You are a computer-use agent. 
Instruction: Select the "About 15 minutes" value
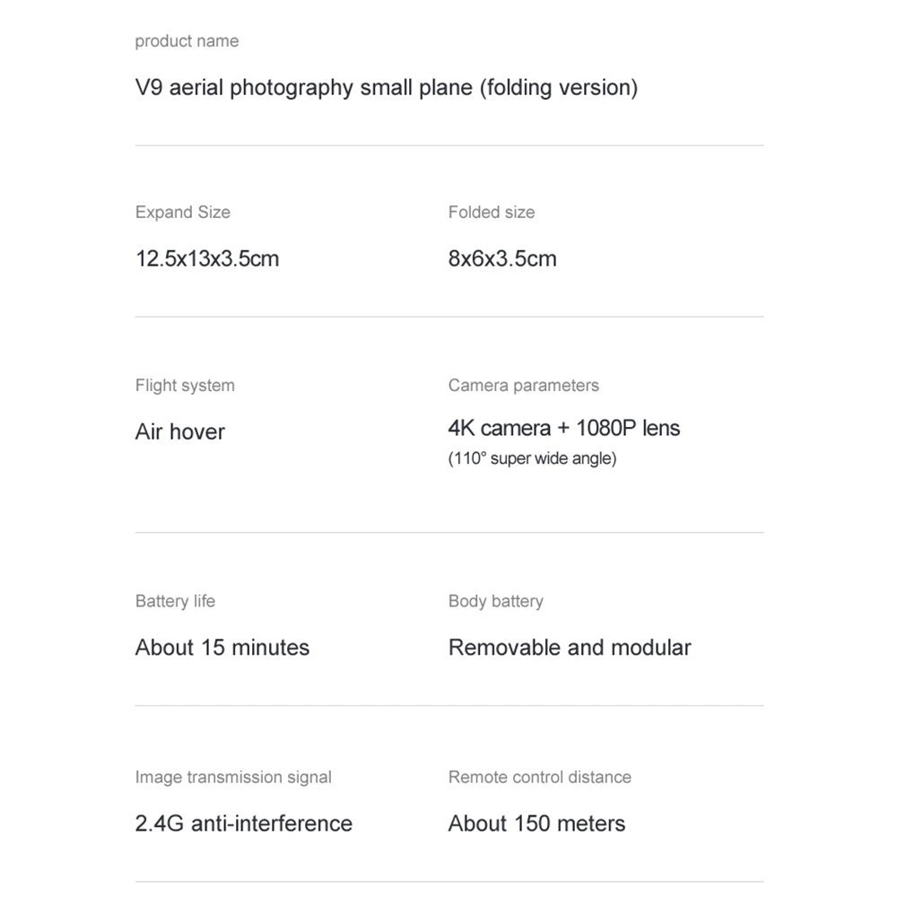222,648
